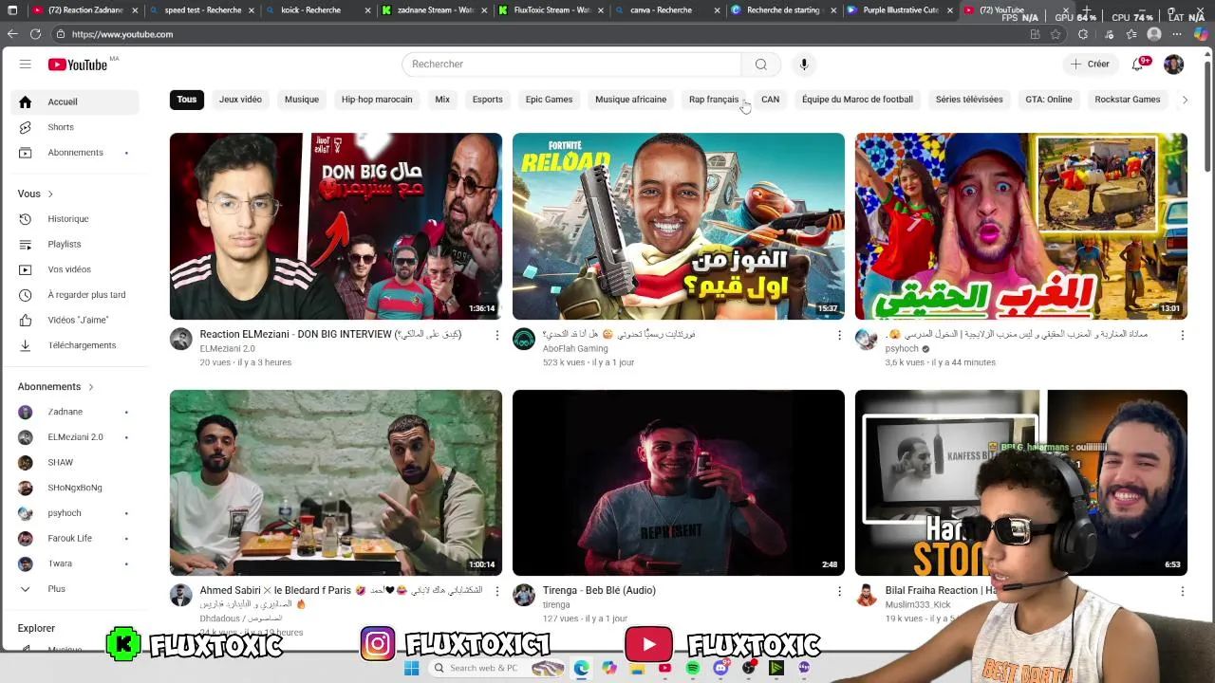The width and height of the screenshot is (1215, 683).
Task: Click the browser address bar URL
Action: pyautogui.click(x=121, y=34)
